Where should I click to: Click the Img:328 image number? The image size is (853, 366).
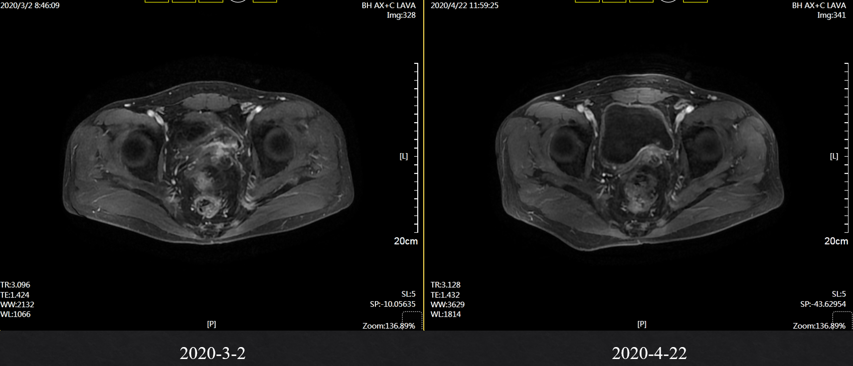click(401, 15)
